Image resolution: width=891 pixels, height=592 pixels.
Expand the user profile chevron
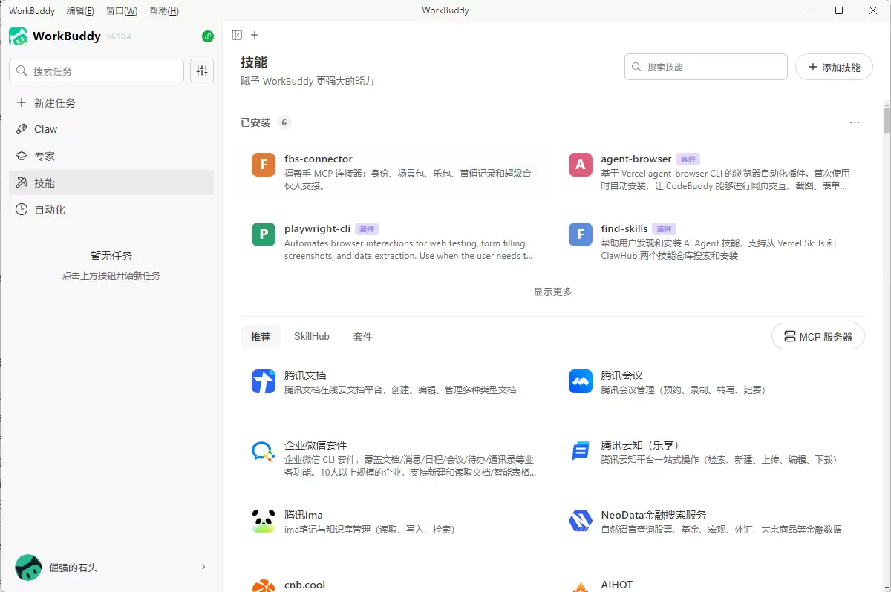[x=203, y=568]
